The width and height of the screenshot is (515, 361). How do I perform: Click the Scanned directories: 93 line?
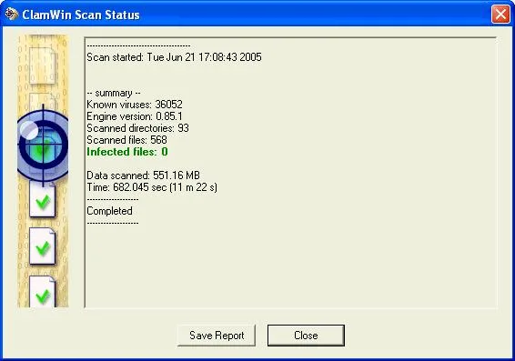pyautogui.click(x=137, y=128)
